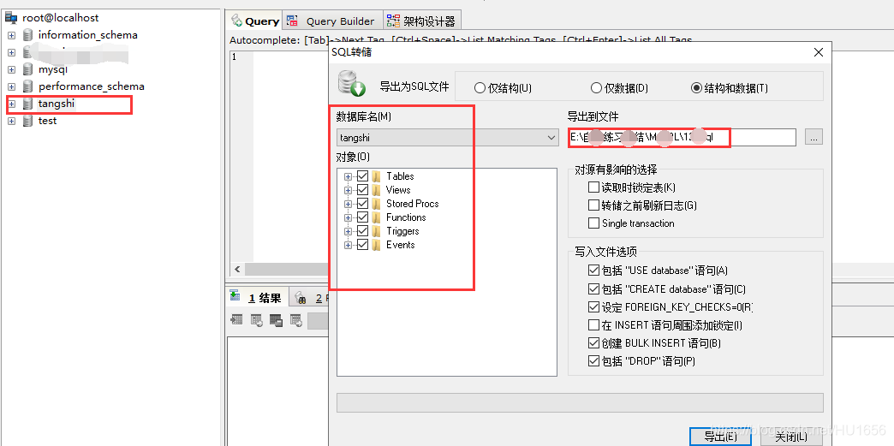Click the 关闭(L) close button
Viewport: 894px width, 446px height.
click(790, 437)
